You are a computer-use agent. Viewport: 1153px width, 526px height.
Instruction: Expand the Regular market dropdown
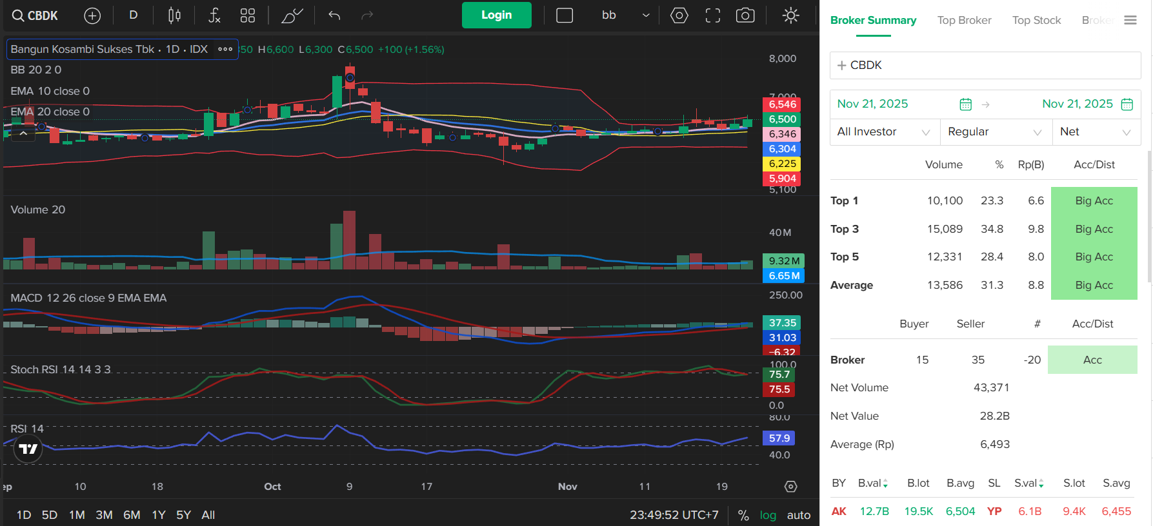[x=995, y=132]
